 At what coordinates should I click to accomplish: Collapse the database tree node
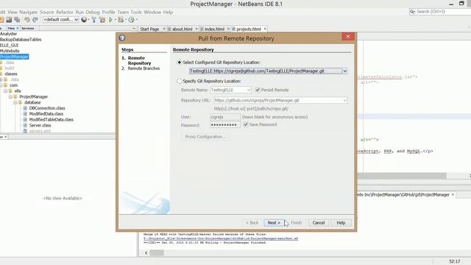[x=15, y=102]
